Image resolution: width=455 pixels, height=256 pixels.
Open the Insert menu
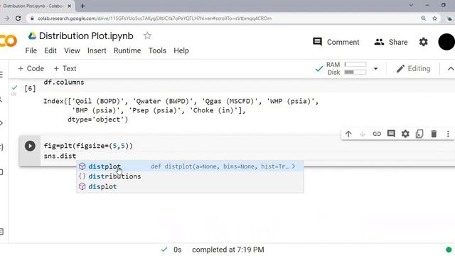click(x=97, y=50)
